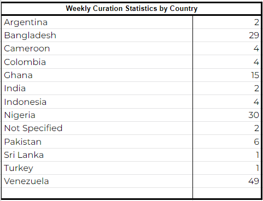This screenshot has height=201, width=263.
Task: Click the Venezuela country cell
Action: click(97, 181)
